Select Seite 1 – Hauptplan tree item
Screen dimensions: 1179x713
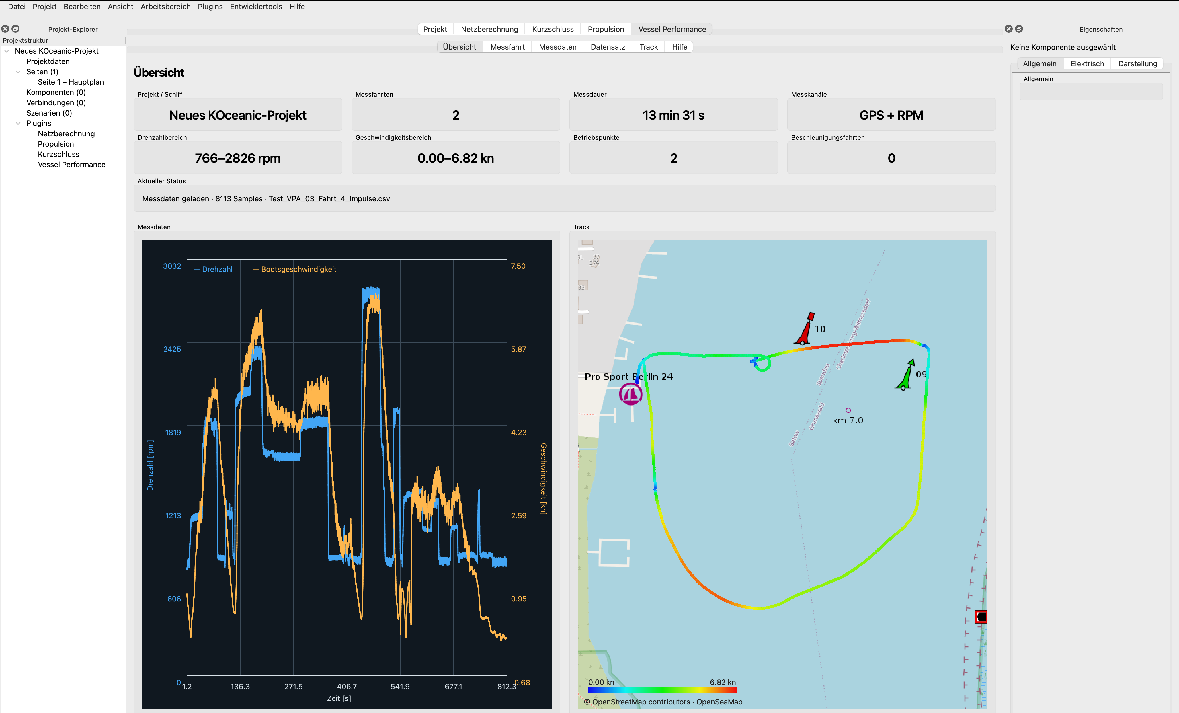pyautogui.click(x=71, y=82)
